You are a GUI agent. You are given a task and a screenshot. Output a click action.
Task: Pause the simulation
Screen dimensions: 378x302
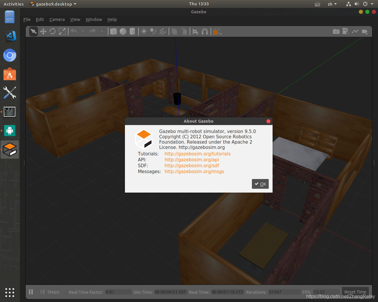(31, 292)
